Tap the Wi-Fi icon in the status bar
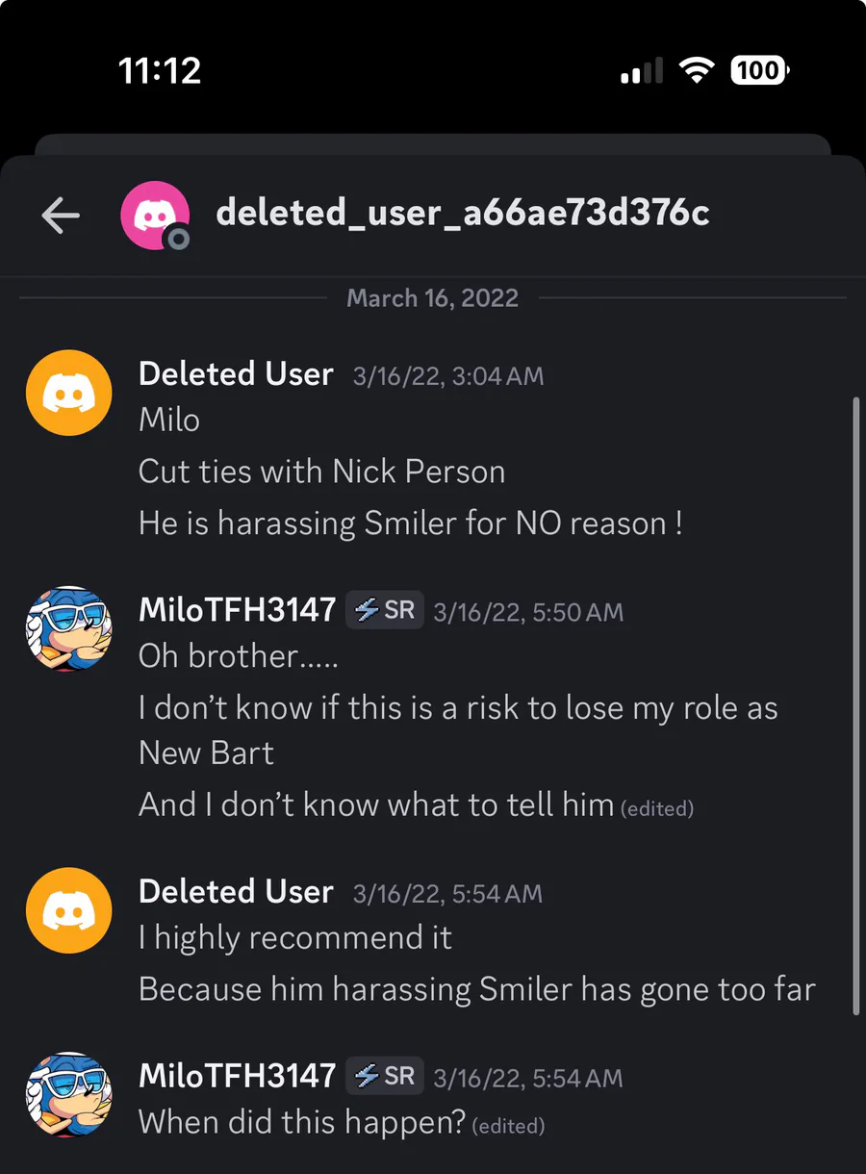 tap(696, 70)
